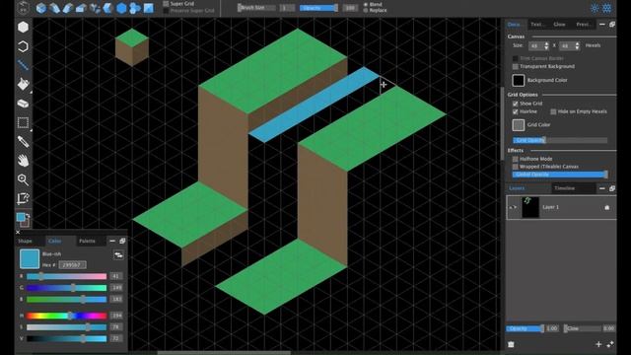Adjust the top toolbar Opacity slider
Viewport: 631px width, 355px height.
[x=318, y=8]
